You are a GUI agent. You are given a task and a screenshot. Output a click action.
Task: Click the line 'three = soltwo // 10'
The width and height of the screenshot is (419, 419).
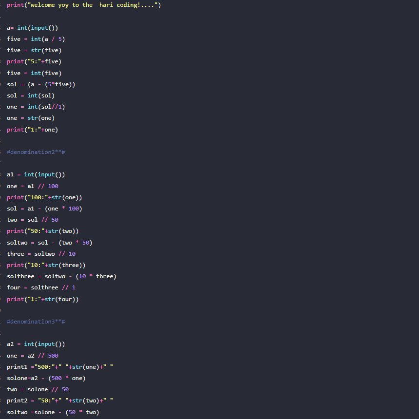coord(41,254)
